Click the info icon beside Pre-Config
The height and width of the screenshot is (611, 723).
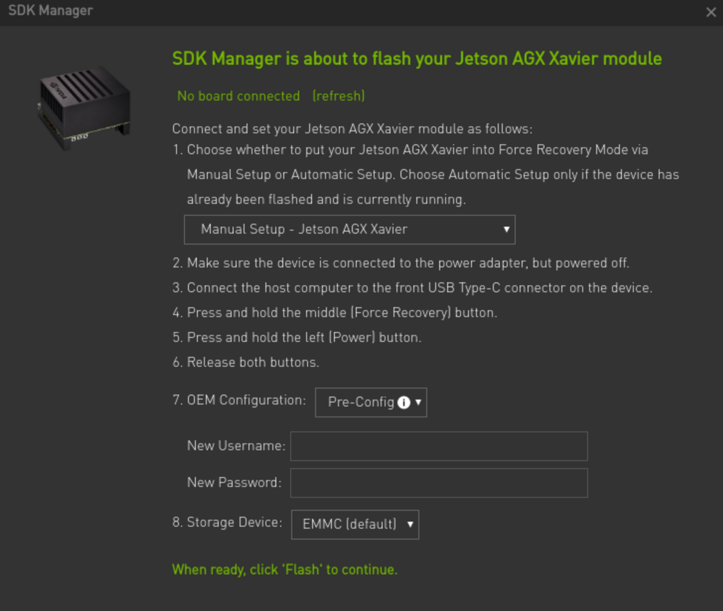click(x=403, y=402)
